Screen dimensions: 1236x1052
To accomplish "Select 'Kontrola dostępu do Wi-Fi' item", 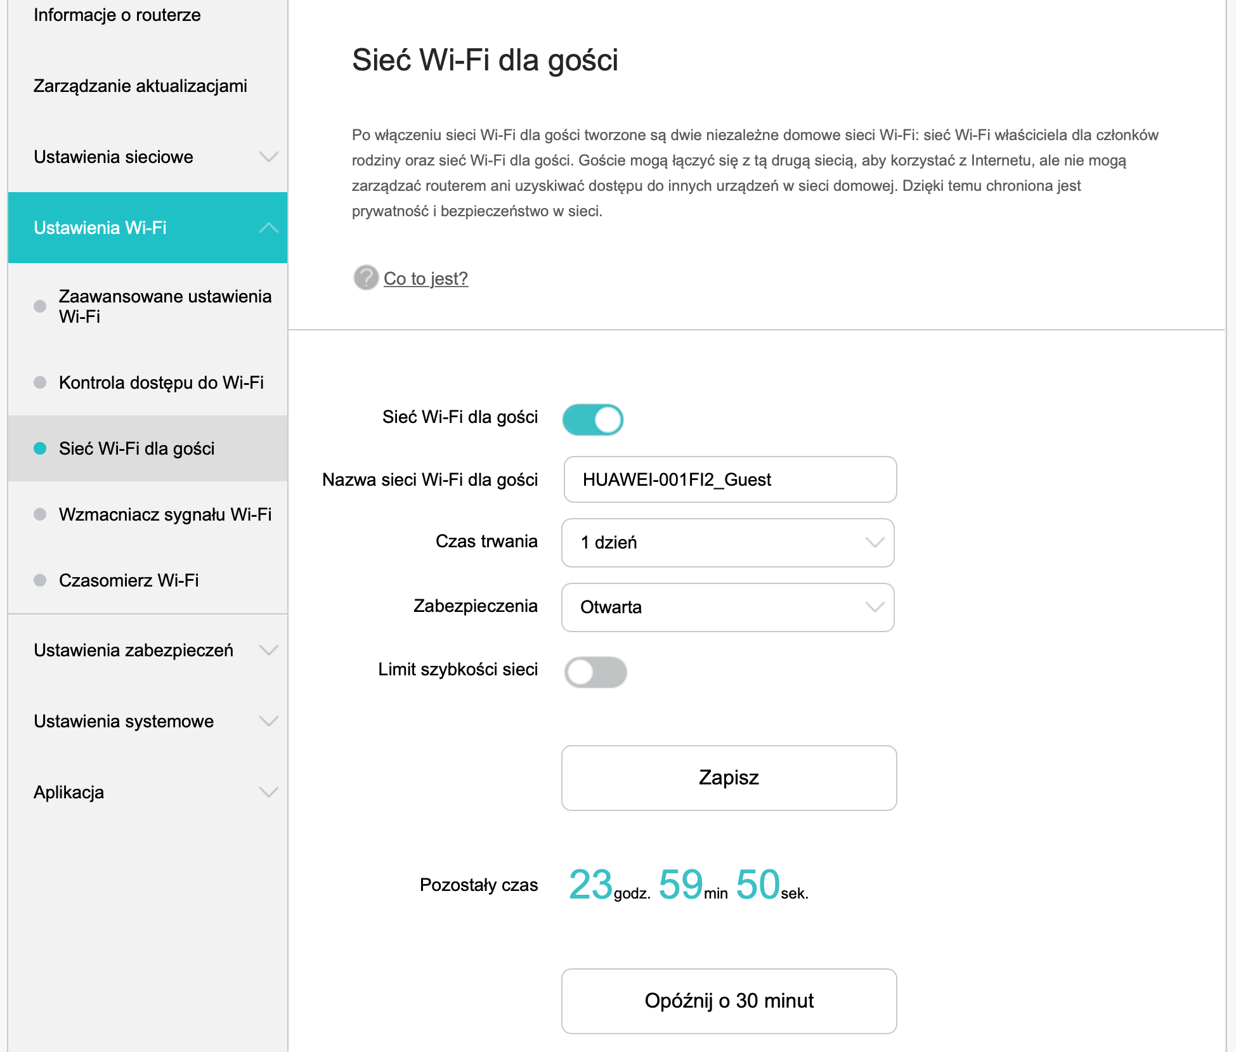I will click(x=161, y=382).
